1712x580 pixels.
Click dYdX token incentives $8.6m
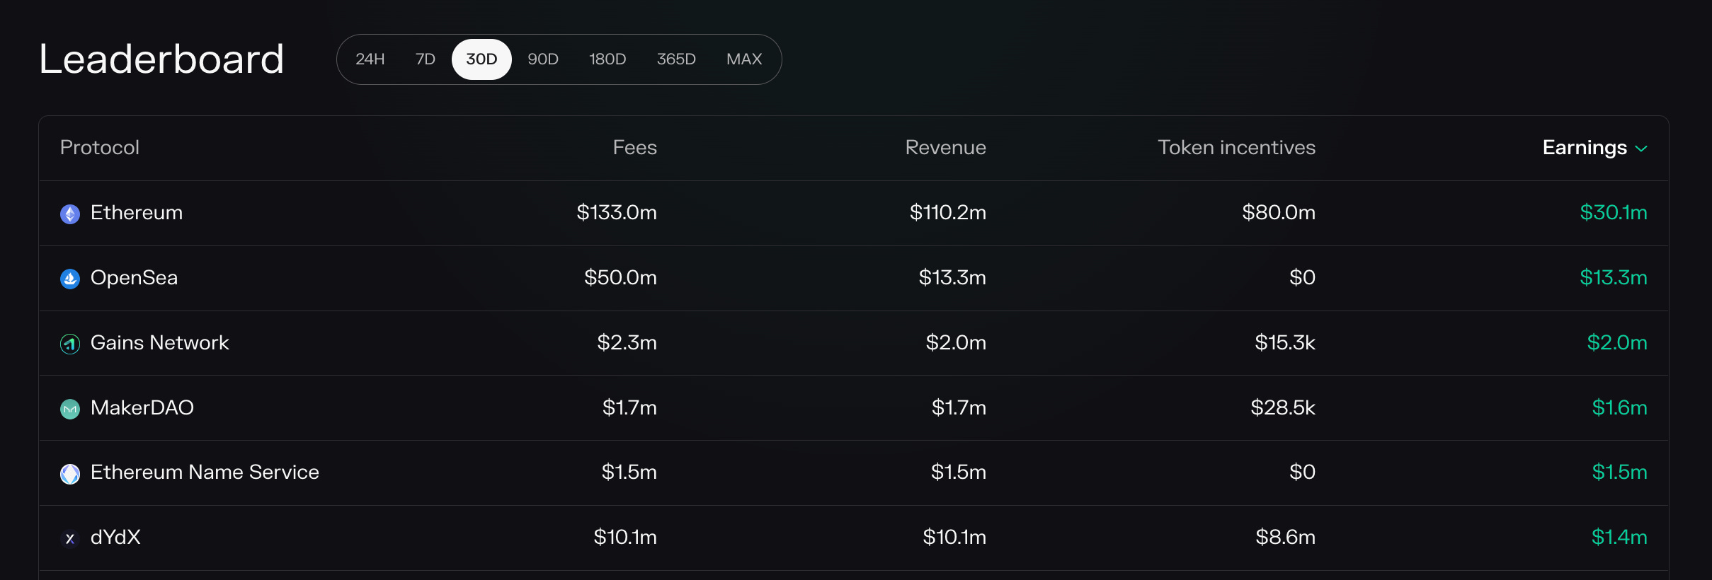tap(1286, 537)
